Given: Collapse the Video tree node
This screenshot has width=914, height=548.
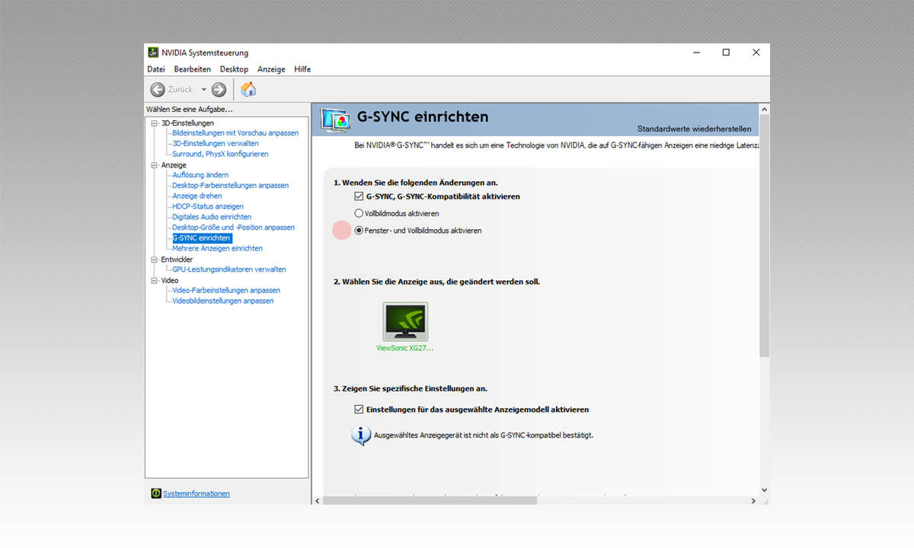Looking at the screenshot, I should (155, 281).
